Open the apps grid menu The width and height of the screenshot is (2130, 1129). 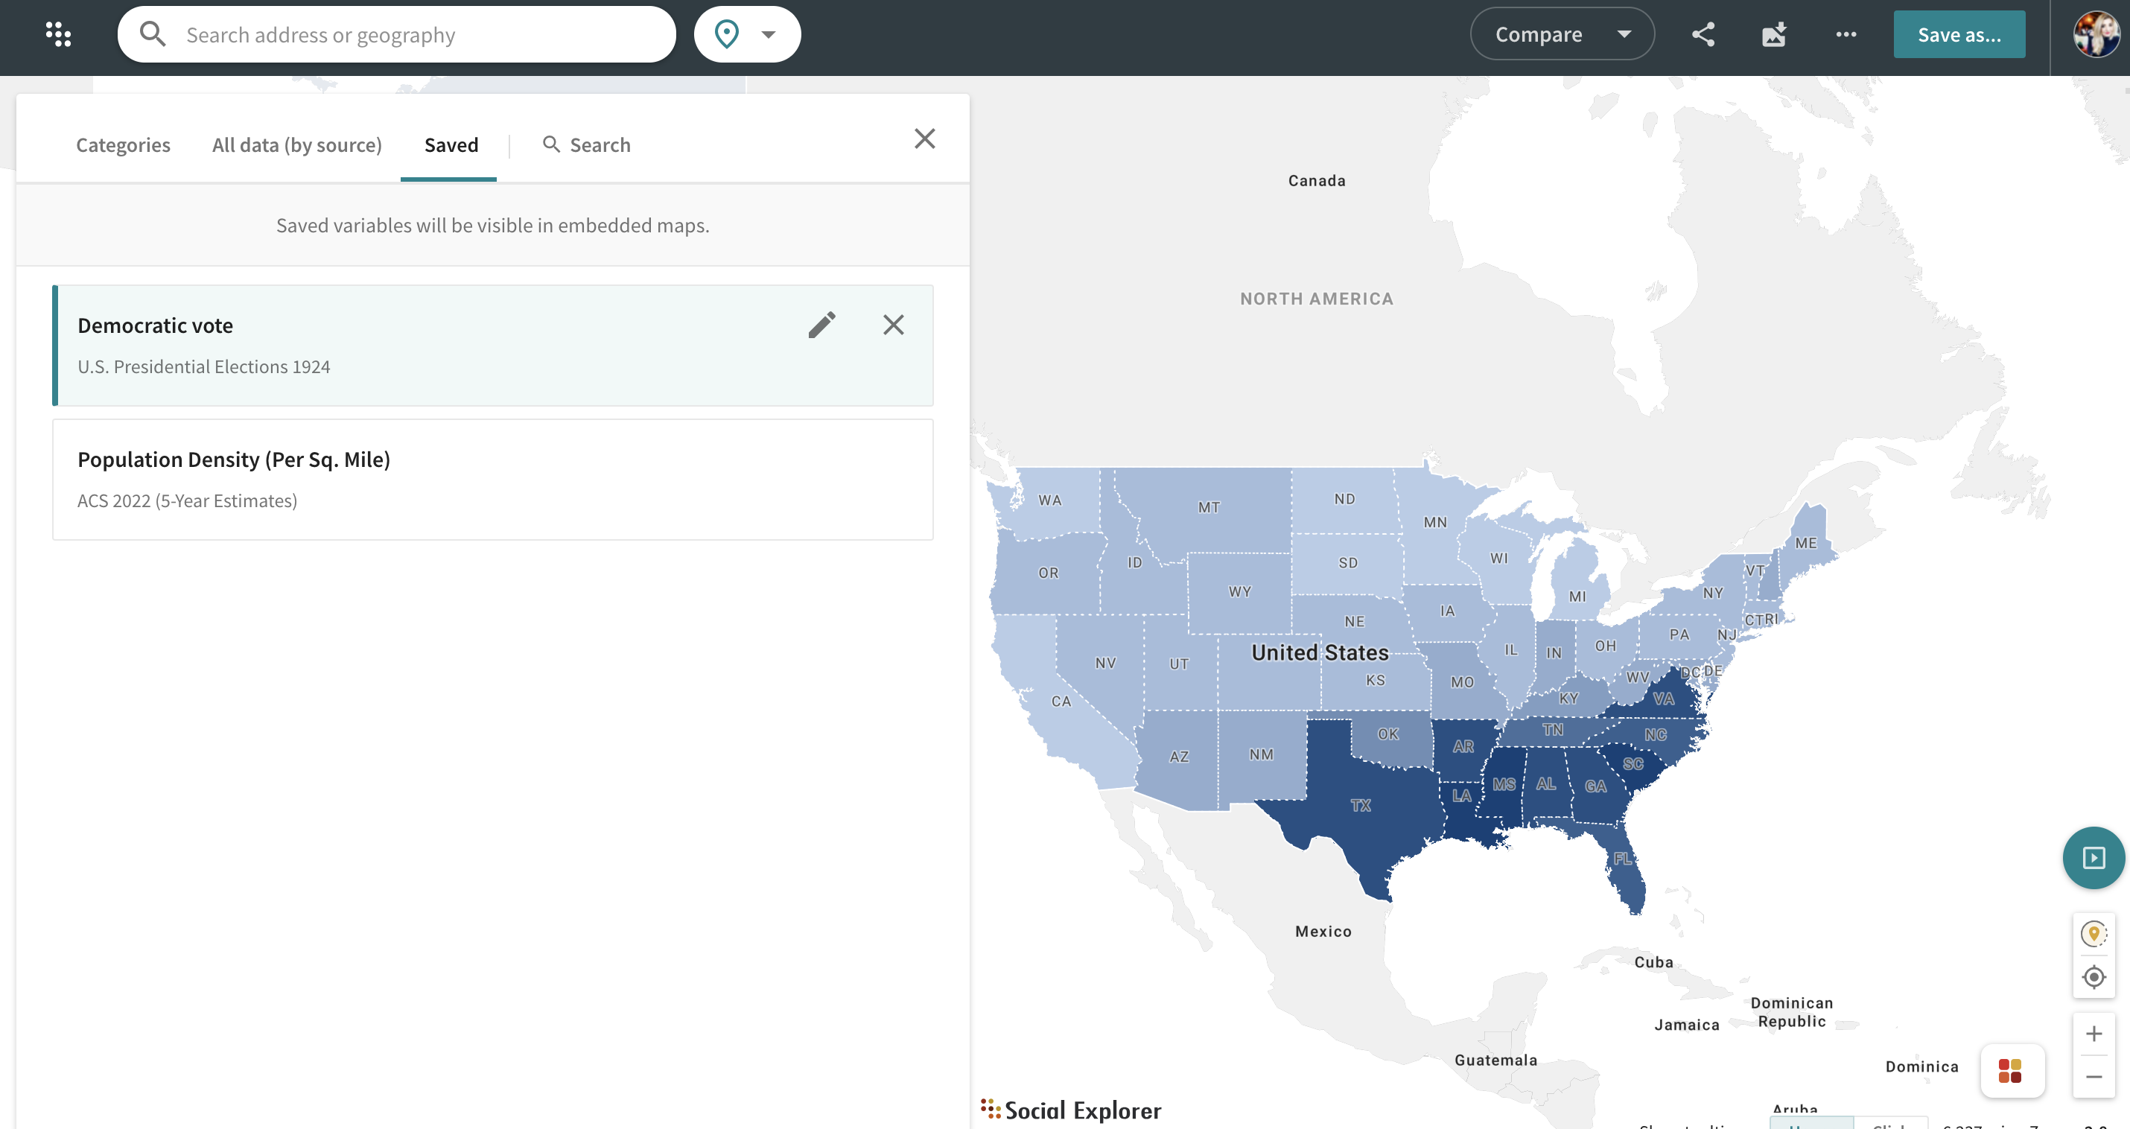tap(58, 35)
